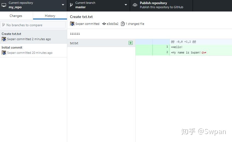The height and width of the screenshot is (142, 232).
Task: Click the master branch name
Action: [x=81, y=7]
